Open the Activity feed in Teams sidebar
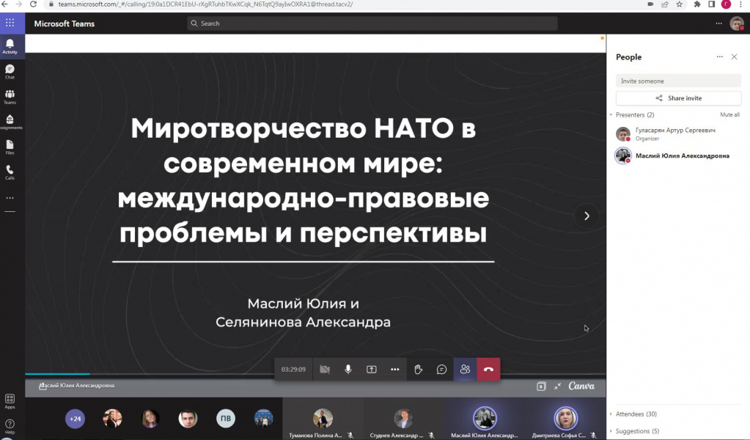 tap(10, 46)
